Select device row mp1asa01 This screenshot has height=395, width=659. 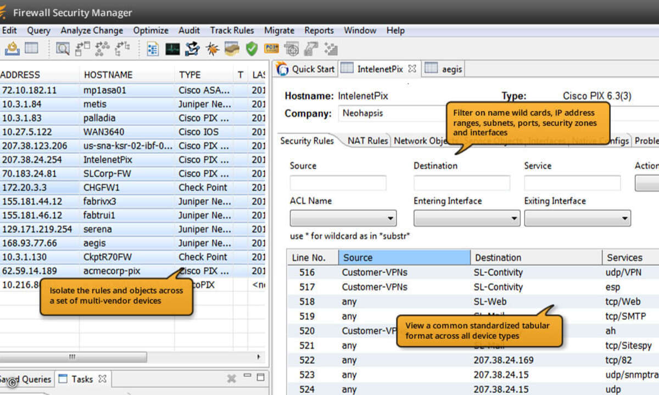click(x=132, y=90)
